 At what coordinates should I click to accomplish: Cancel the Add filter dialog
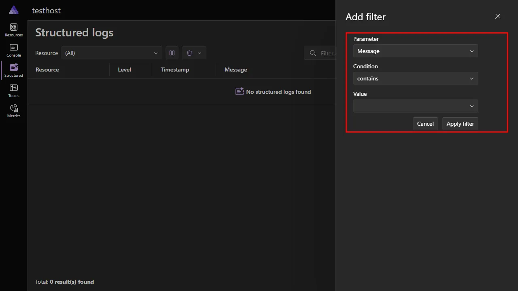425,124
